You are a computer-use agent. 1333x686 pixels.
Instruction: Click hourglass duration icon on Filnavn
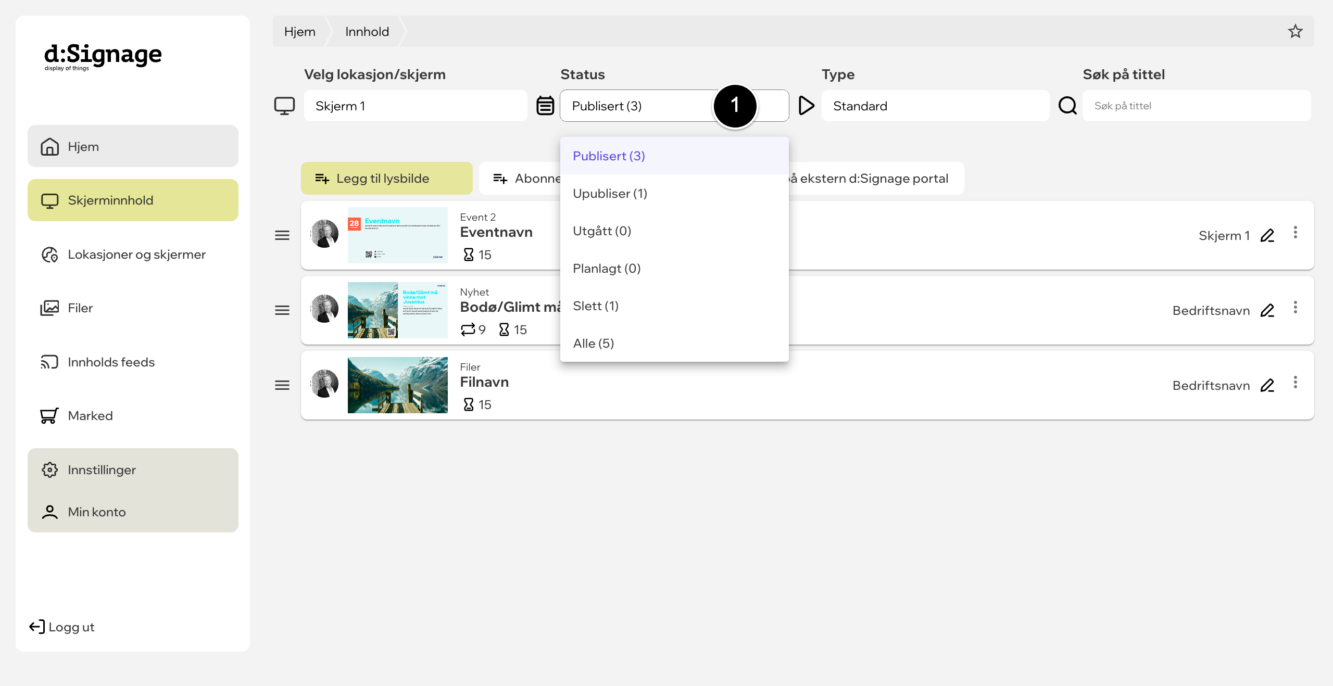click(469, 404)
